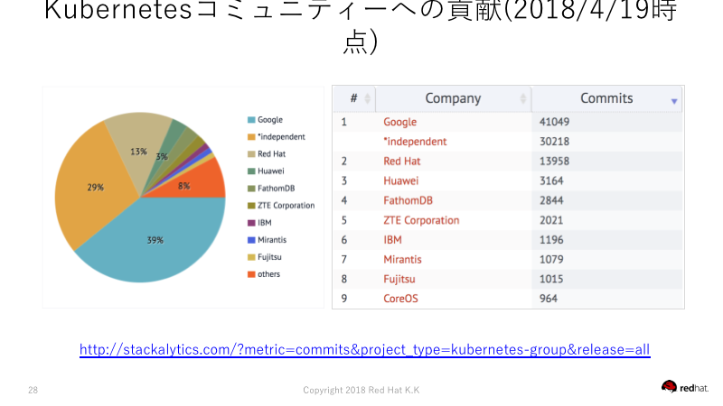This screenshot has height=406, width=723.
Task: Sort table by the Commits column header
Action: click(606, 98)
